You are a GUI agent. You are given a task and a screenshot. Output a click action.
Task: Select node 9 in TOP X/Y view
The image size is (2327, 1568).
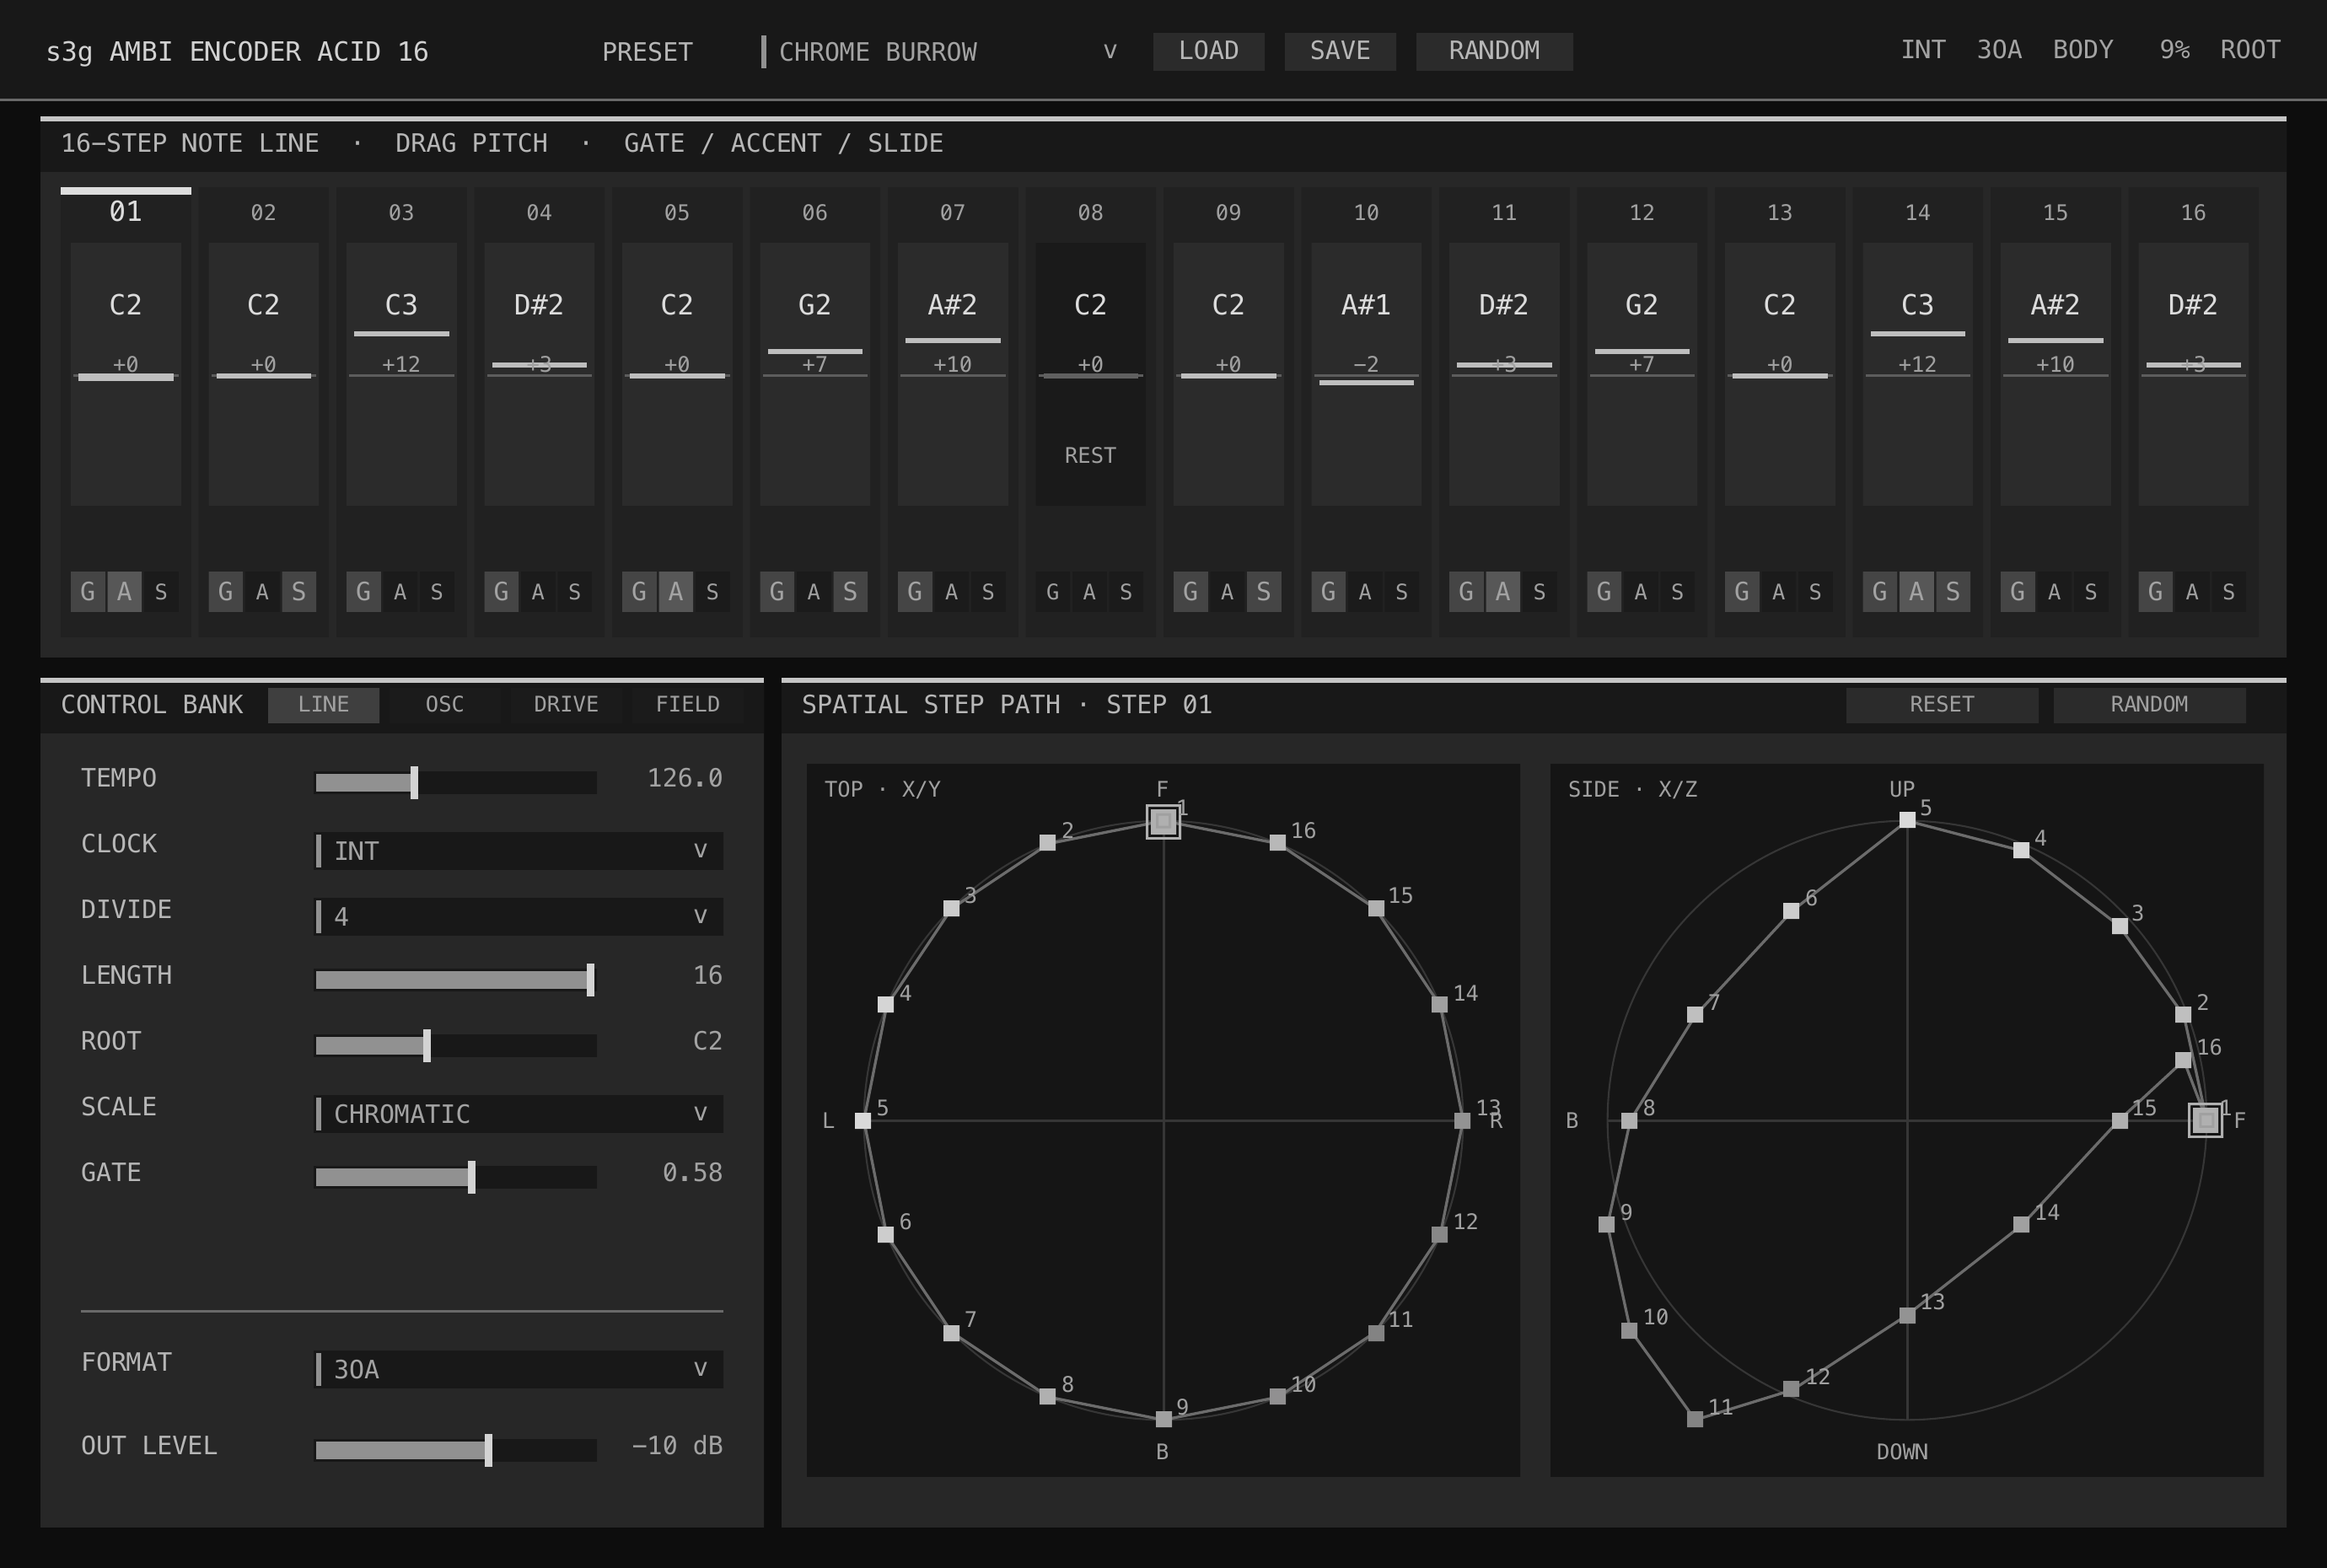(1163, 1419)
